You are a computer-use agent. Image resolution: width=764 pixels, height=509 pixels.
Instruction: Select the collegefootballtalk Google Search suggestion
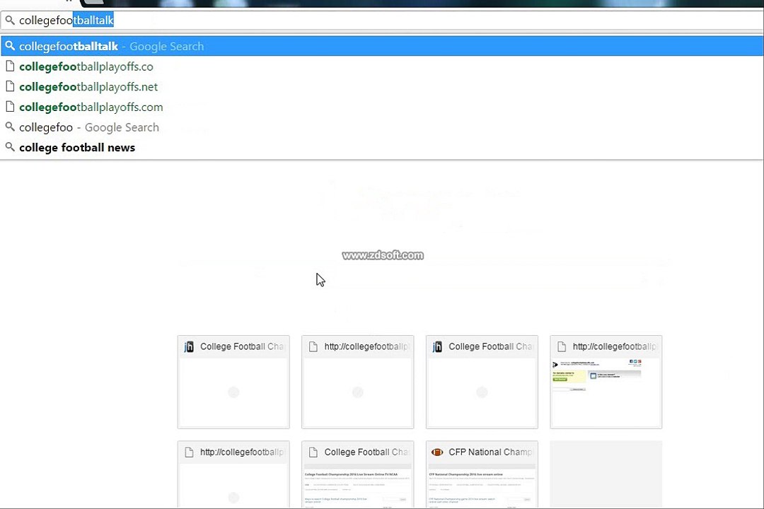click(x=382, y=46)
